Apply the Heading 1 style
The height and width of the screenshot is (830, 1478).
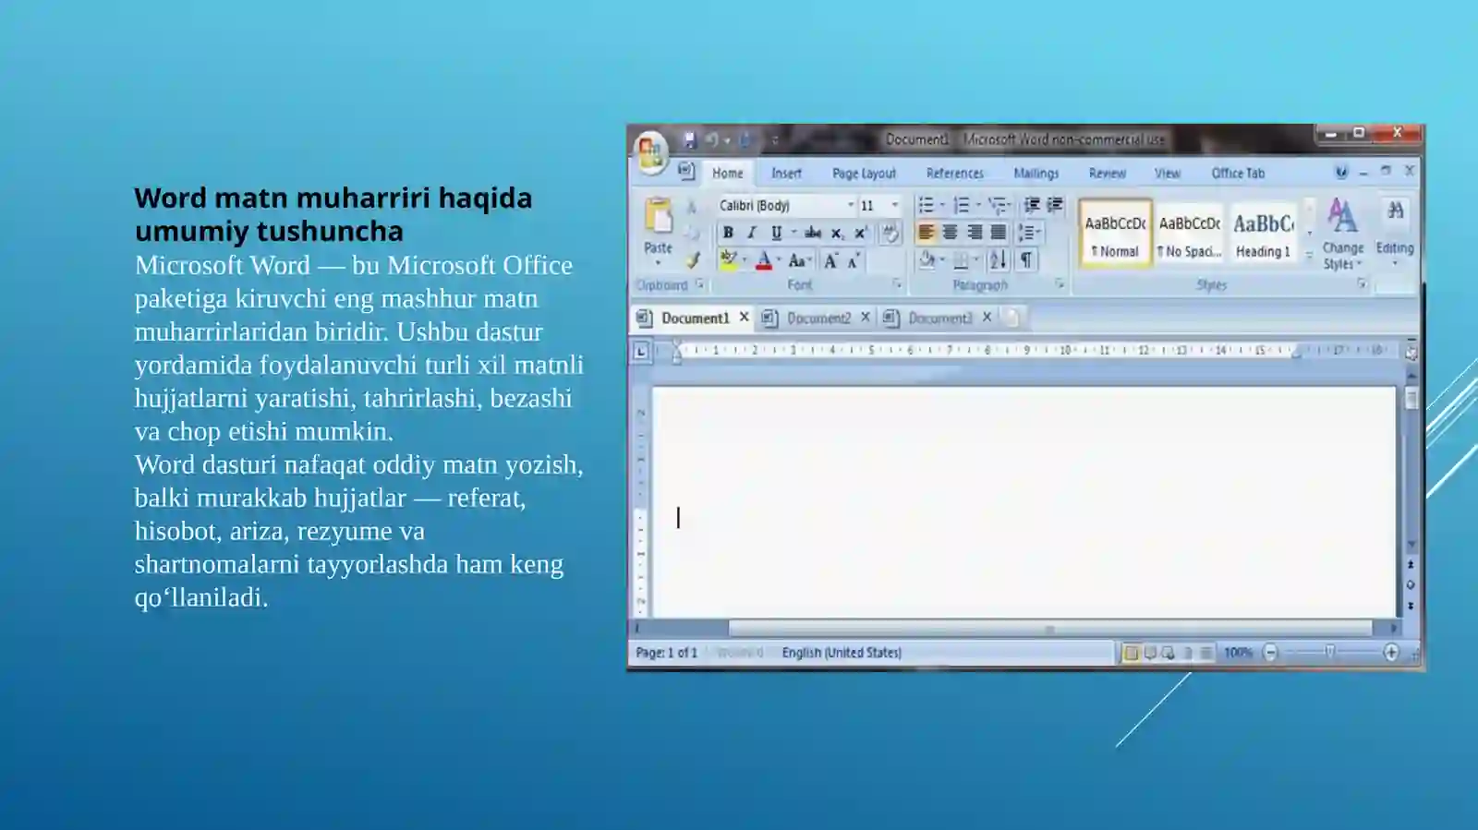[1264, 234]
